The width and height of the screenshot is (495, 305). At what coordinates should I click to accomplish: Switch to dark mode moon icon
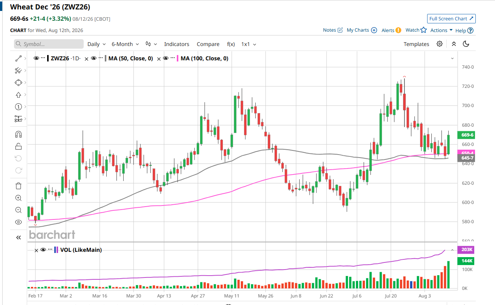point(466,44)
